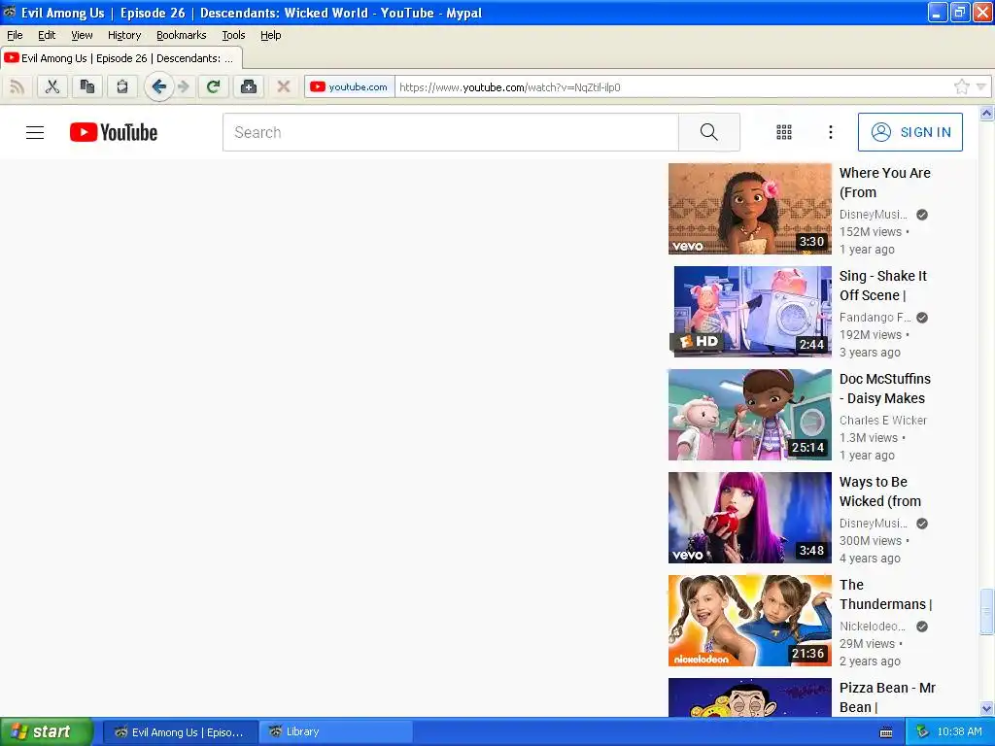This screenshot has width=995, height=746.
Task: Open the Edit menu
Action: coord(47,36)
